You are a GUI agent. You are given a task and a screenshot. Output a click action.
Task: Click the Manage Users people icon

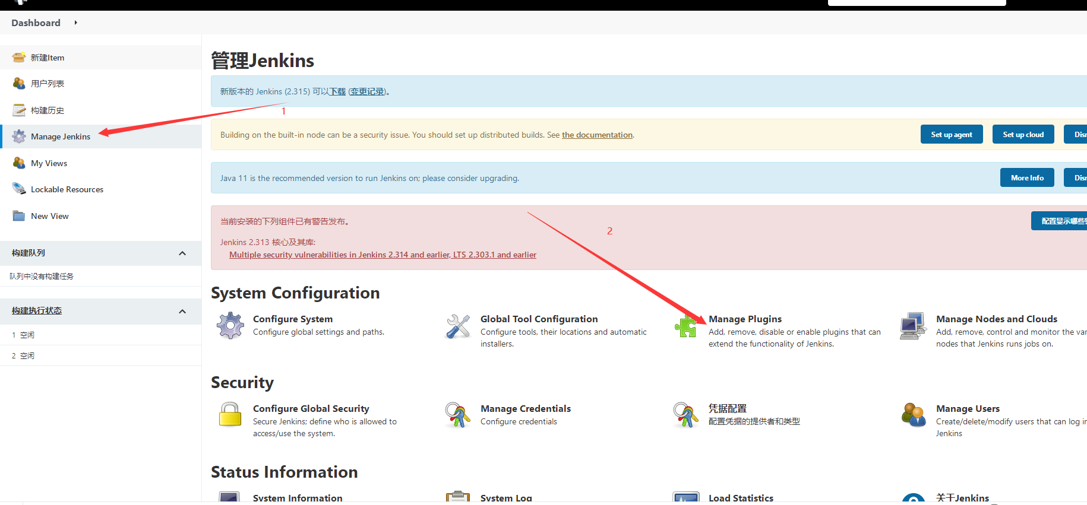coord(914,415)
